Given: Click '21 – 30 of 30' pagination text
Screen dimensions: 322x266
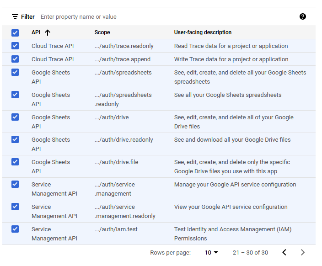Looking at the screenshot, I should [250, 252].
